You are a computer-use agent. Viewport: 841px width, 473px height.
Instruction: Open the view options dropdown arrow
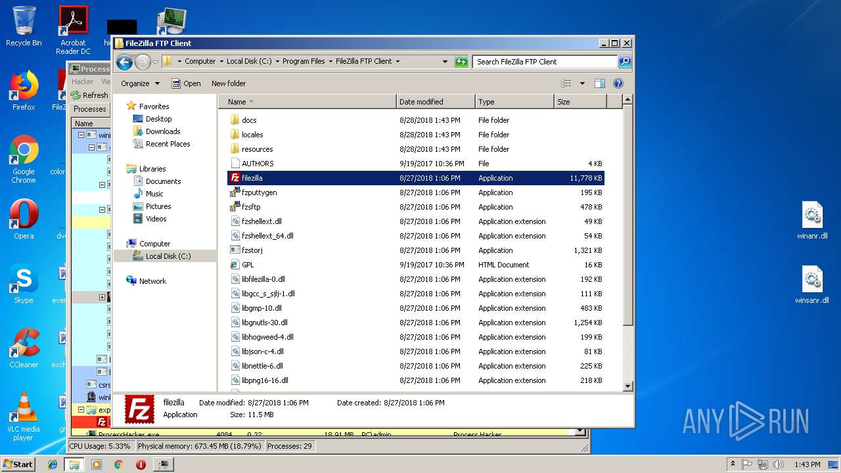(x=582, y=83)
